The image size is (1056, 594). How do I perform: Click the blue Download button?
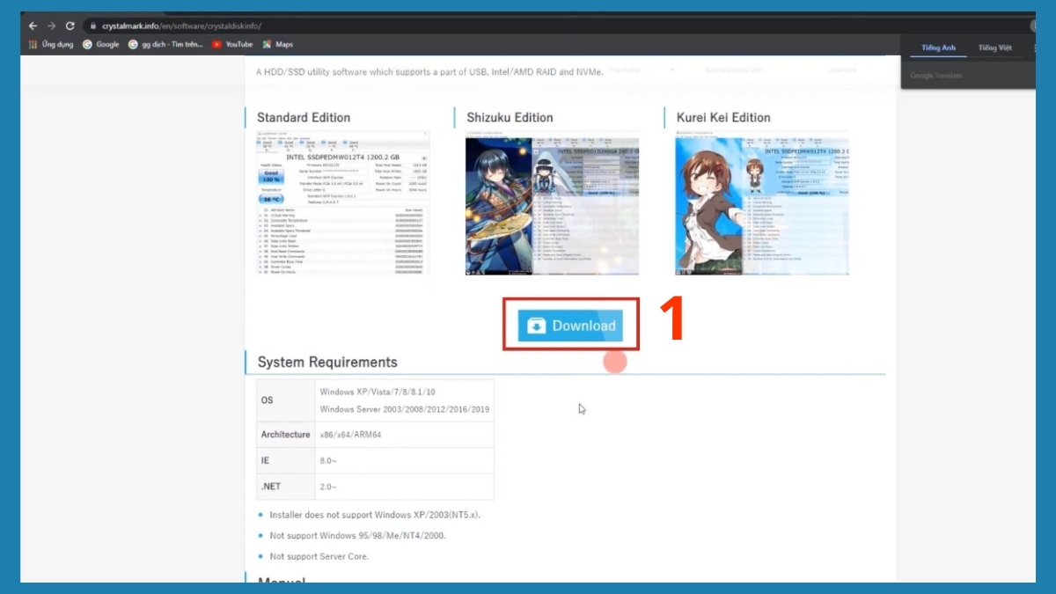coord(570,326)
